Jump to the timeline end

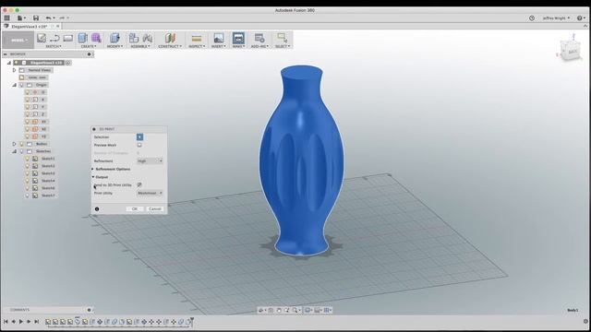[37, 322]
